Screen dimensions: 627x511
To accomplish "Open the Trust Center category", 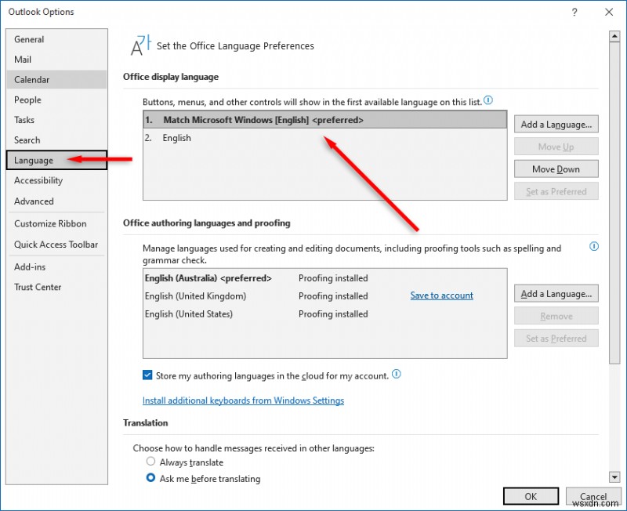I will (56, 287).
